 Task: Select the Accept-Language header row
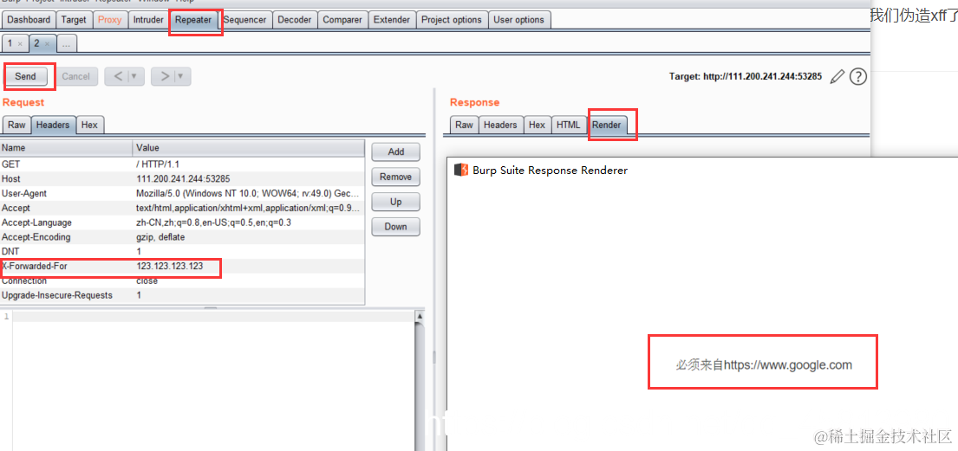(182, 222)
